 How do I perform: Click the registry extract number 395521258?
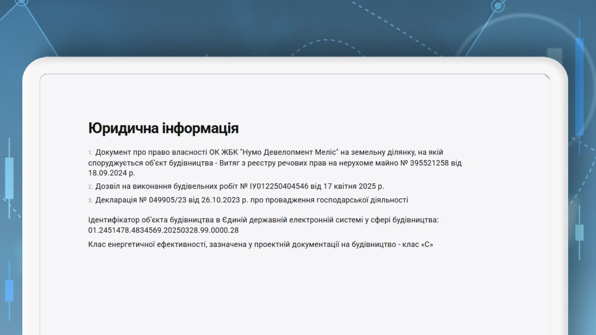(429, 163)
